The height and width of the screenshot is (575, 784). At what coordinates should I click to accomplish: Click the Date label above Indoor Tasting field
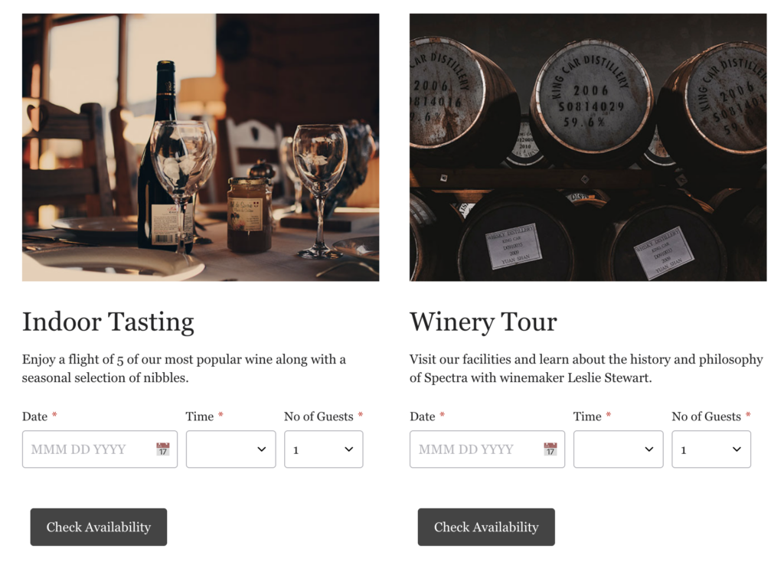pyautogui.click(x=34, y=417)
